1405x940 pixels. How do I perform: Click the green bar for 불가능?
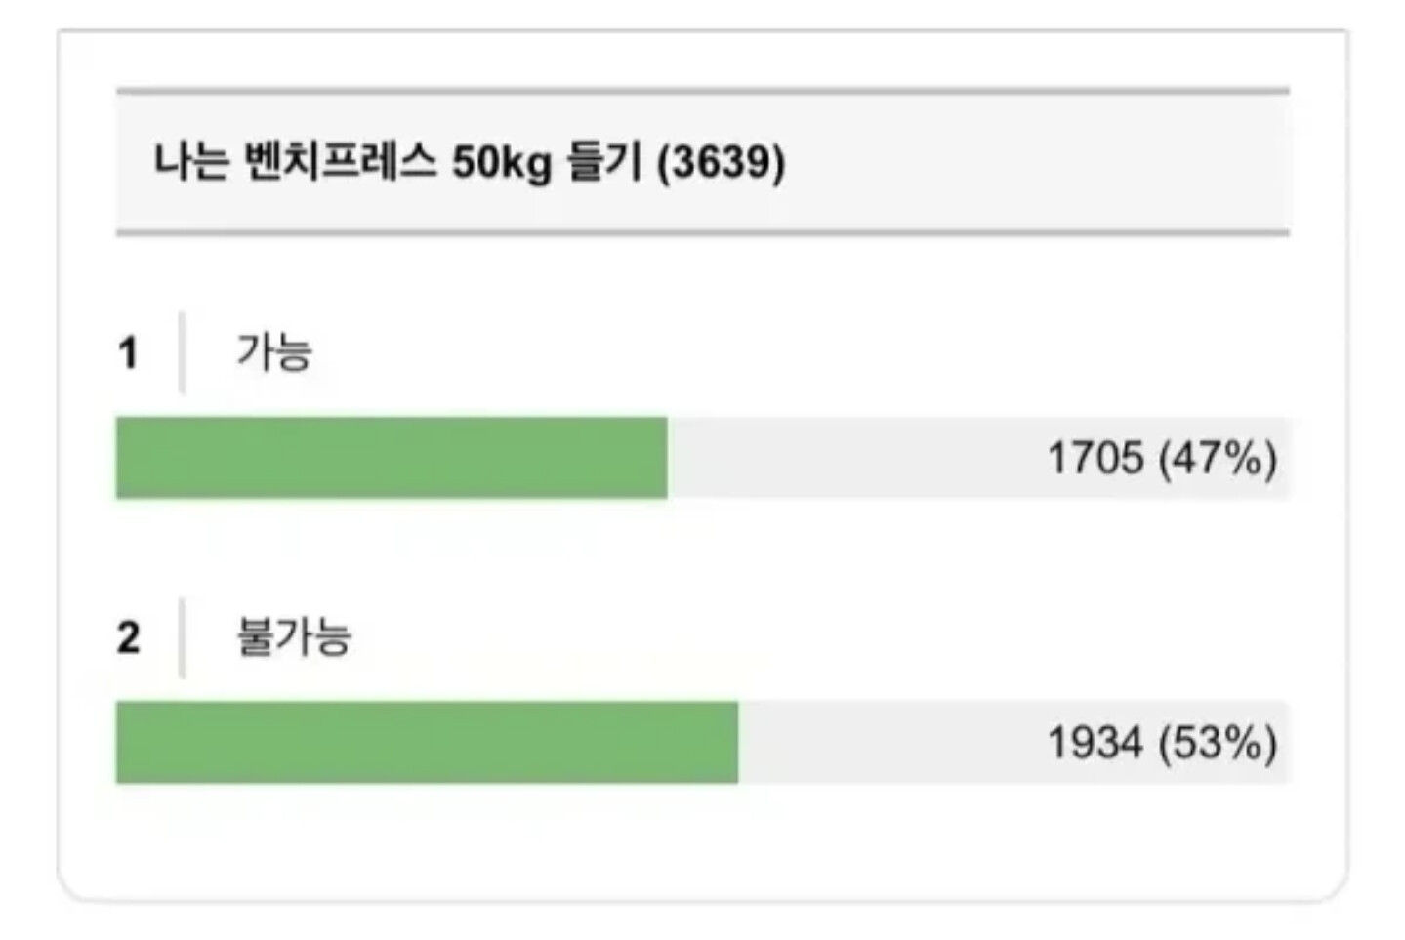click(427, 742)
